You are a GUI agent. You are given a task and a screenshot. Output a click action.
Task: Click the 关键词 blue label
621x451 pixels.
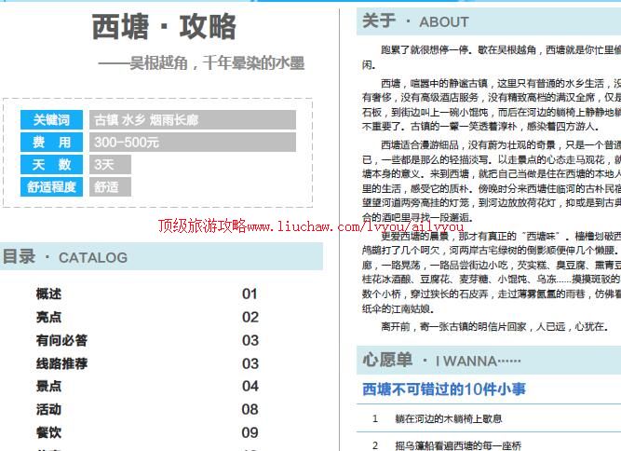tap(52, 120)
